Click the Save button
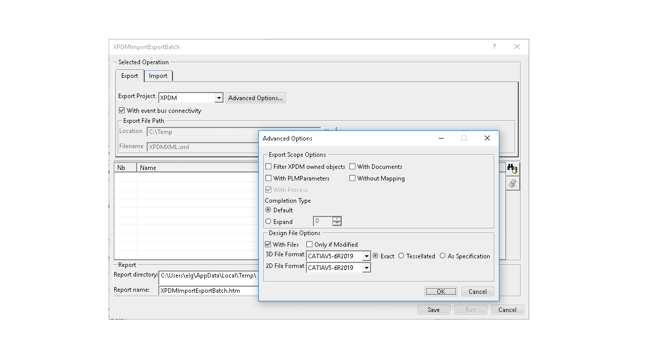 pos(434,310)
